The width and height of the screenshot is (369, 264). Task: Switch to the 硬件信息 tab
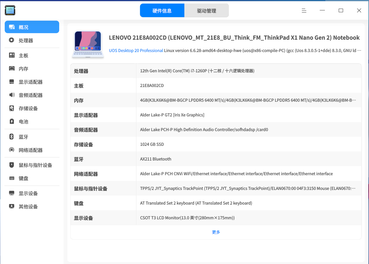tap(162, 11)
